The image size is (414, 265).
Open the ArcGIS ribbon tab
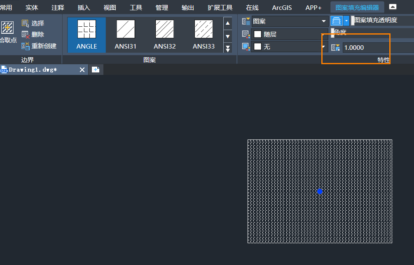[282, 7]
